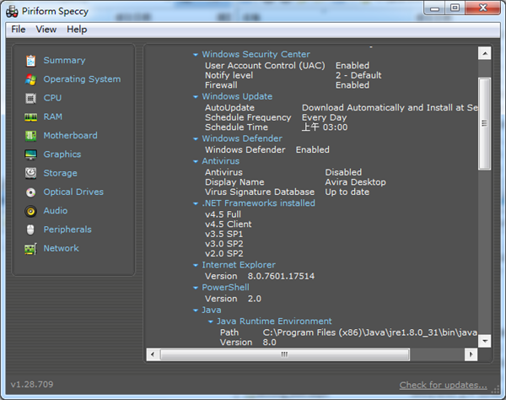Open the File menu

coord(19,30)
